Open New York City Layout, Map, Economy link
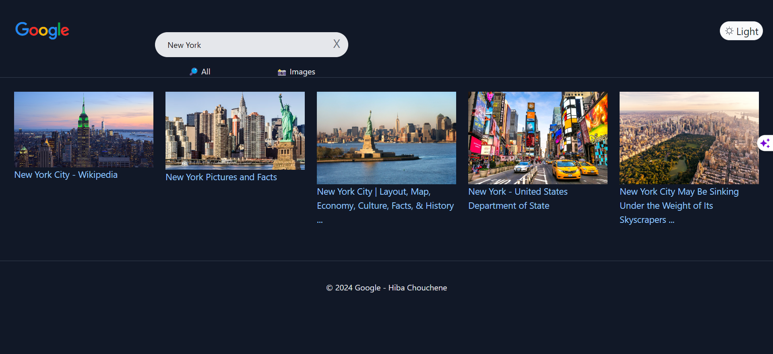Screen dimensions: 773x354 385,206
